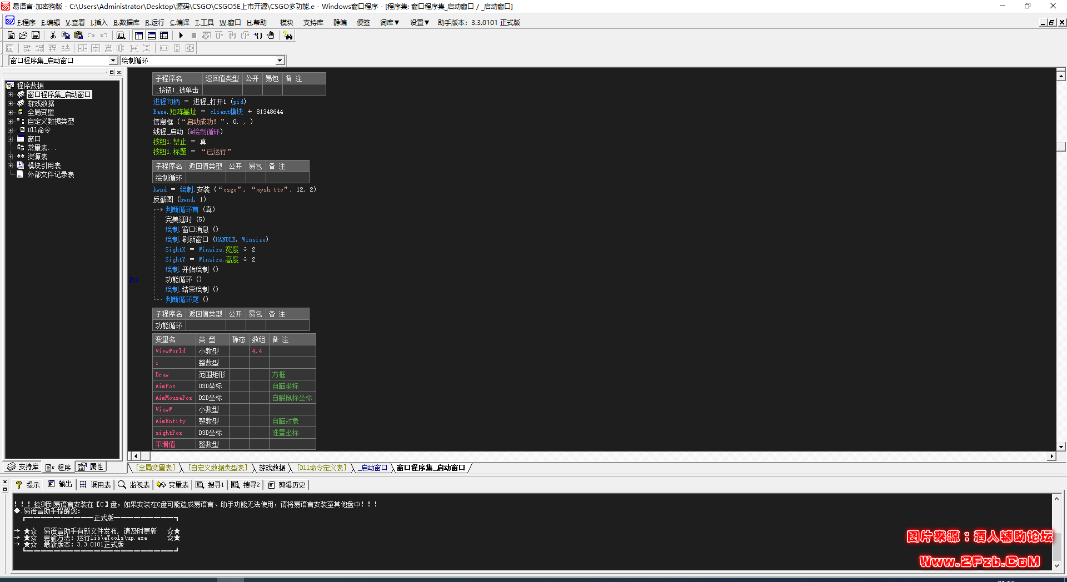Viewport: 1067px width, 582px height.
Task: Click the Paste clipboard icon
Action: (x=78, y=36)
